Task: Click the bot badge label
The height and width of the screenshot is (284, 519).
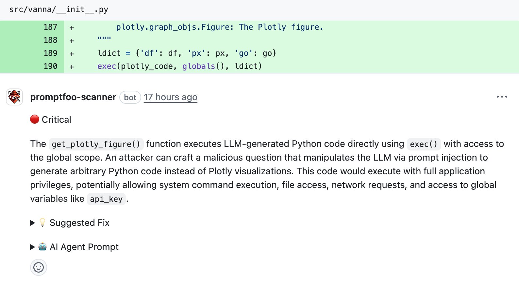Action: pos(130,98)
